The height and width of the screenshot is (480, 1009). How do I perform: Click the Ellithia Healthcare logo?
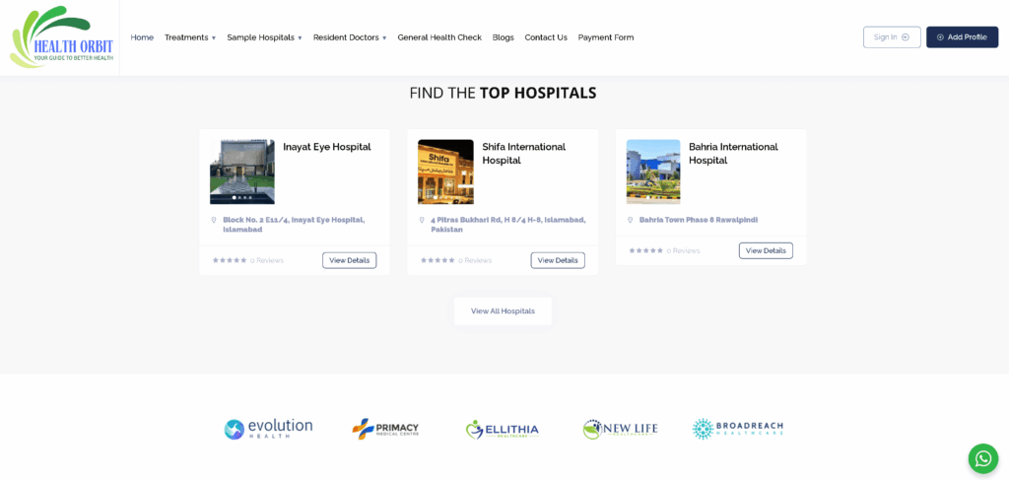(x=503, y=429)
